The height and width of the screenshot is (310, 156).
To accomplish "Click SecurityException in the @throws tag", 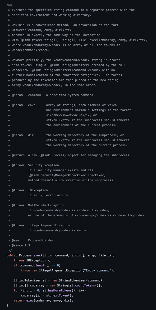I will pos(43,165).
